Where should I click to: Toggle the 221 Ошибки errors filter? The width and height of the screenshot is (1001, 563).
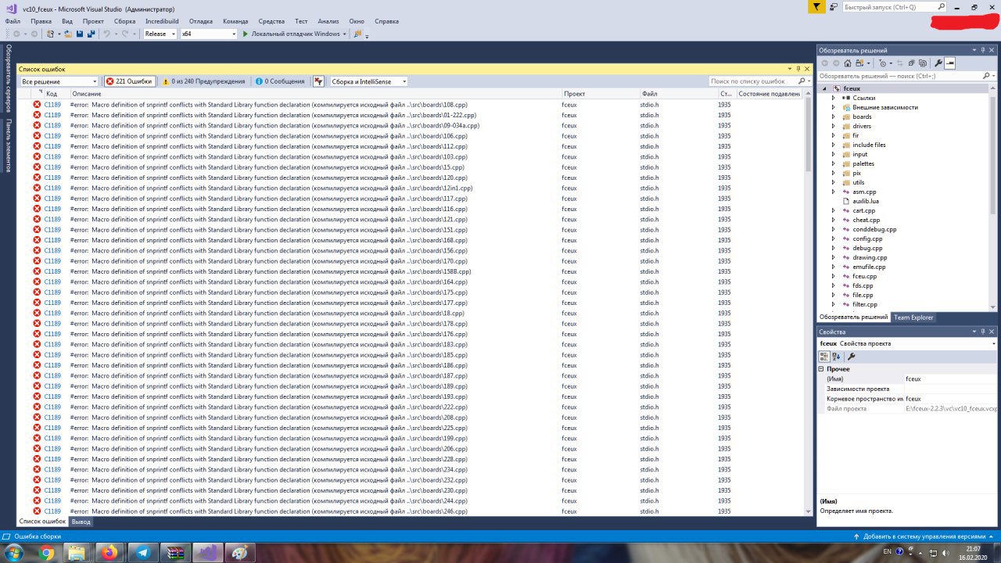tap(130, 81)
